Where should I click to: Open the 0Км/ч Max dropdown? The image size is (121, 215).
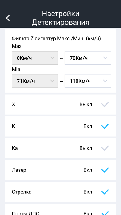[x=35, y=58]
